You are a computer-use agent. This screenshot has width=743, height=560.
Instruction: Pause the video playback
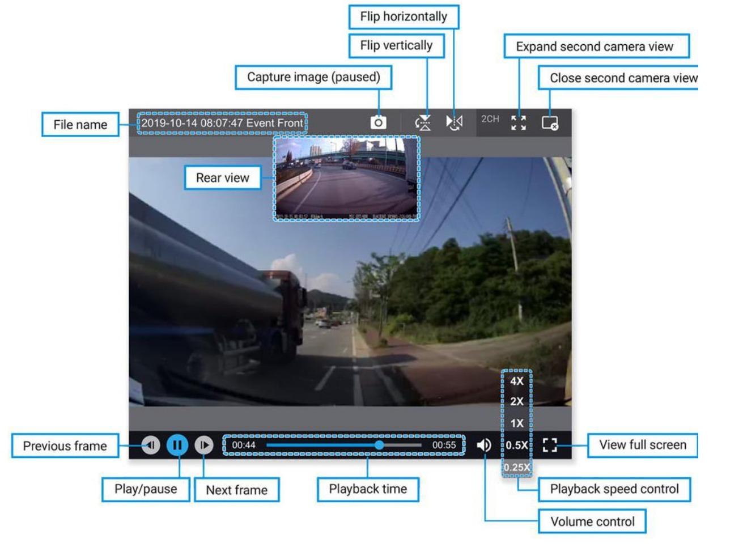coord(177,445)
